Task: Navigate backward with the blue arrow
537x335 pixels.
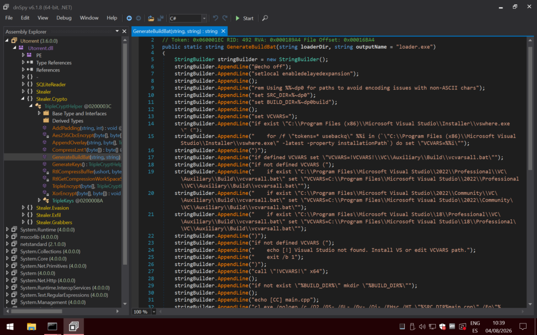Action: click(129, 18)
